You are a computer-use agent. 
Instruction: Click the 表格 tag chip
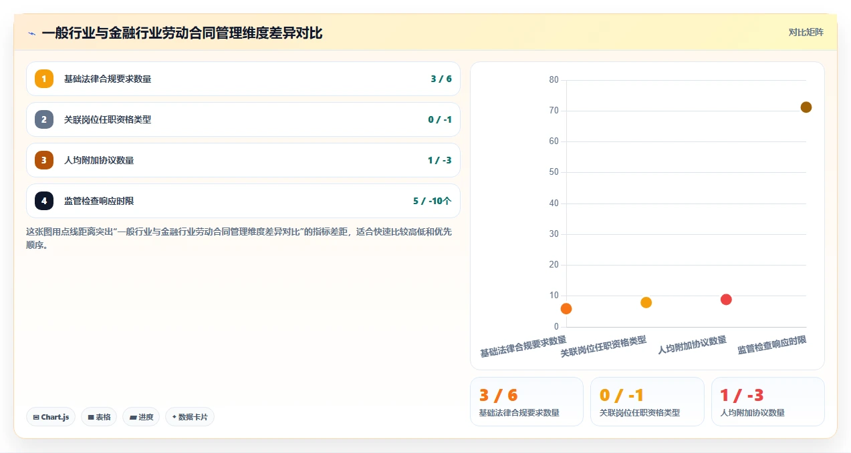click(99, 417)
